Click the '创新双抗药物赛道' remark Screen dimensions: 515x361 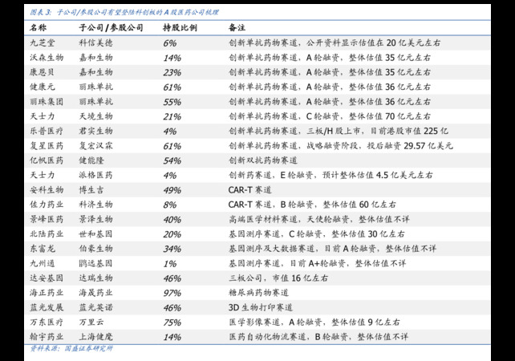263,160
